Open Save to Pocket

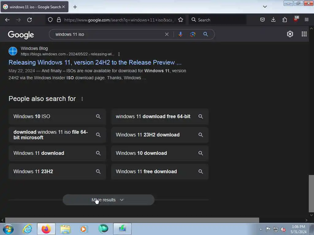pos(262,20)
